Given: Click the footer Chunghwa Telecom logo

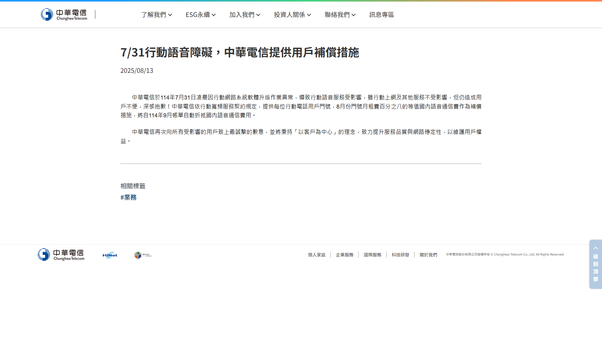Looking at the screenshot, I should point(61,255).
